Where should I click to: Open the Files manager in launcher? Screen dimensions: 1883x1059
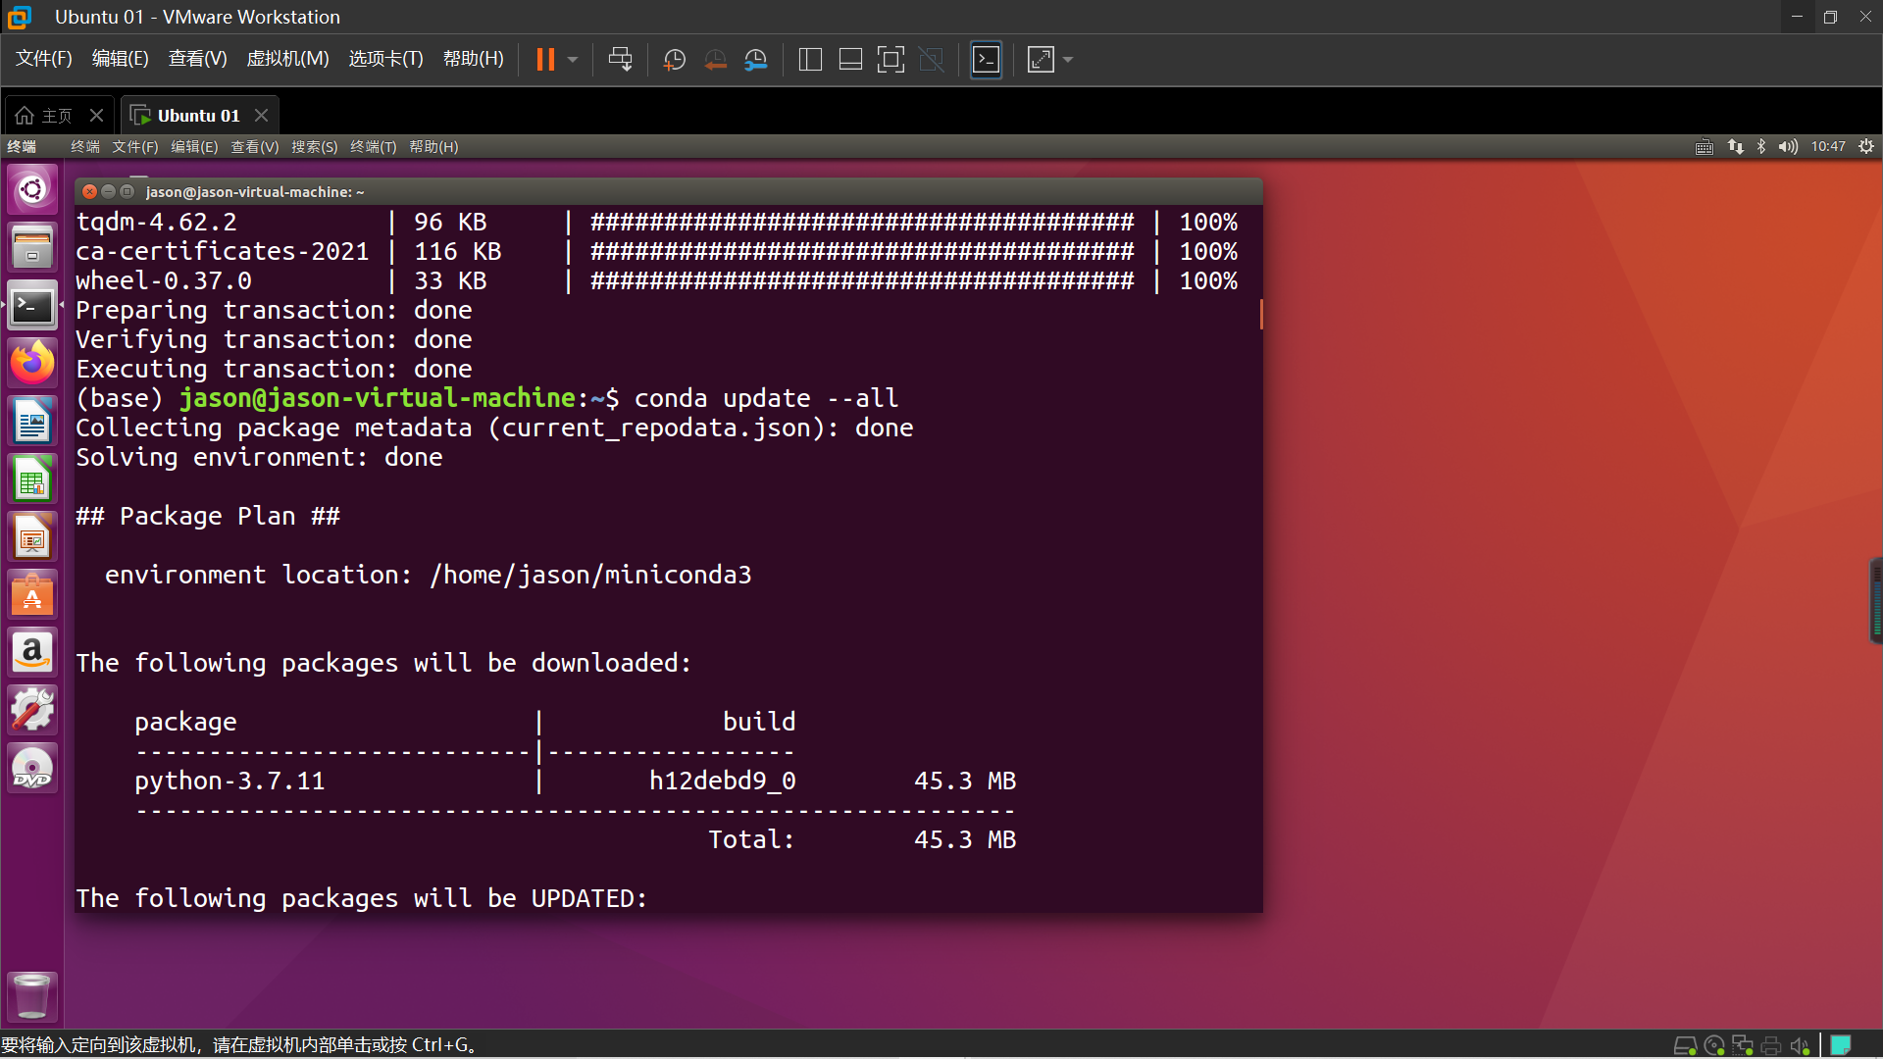(x=32, y=247)
